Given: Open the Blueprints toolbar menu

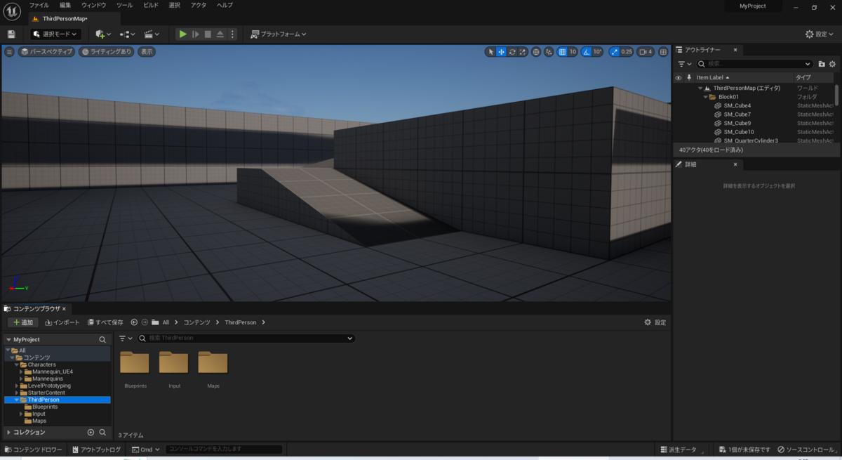Looking at the screenshot, I should tap(127, 34).
